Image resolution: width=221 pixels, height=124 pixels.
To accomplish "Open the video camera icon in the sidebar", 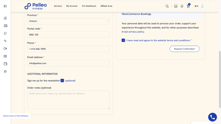I will [x=5, y=48].
